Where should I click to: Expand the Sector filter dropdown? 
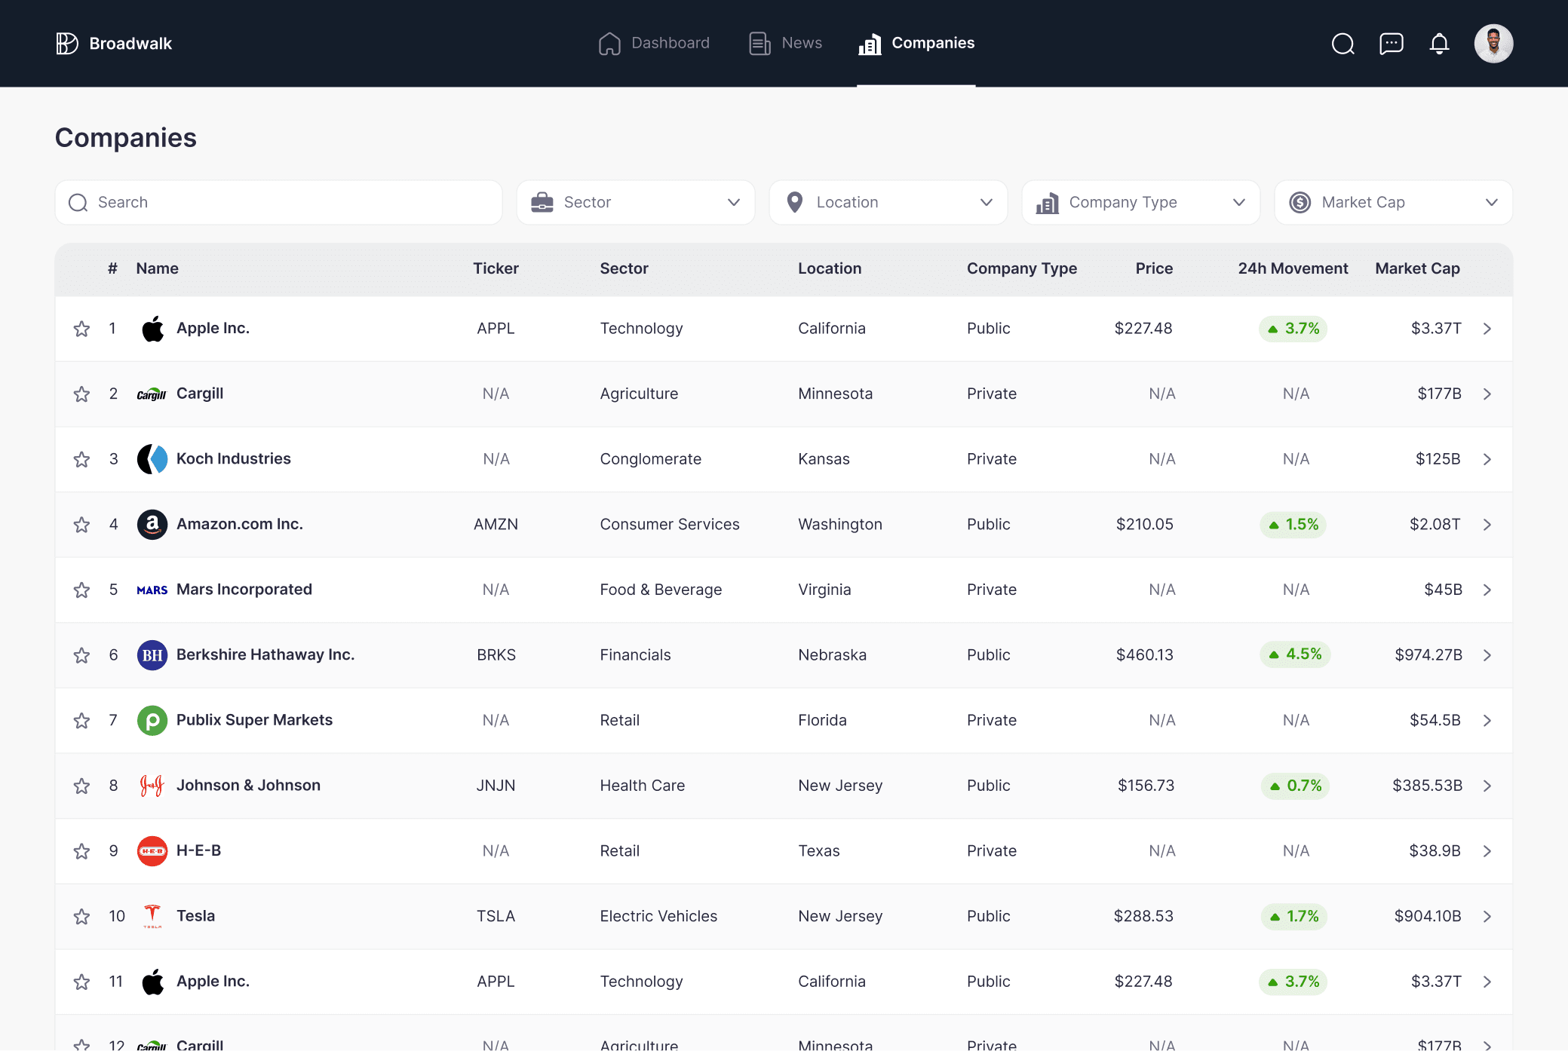[636, 202]
